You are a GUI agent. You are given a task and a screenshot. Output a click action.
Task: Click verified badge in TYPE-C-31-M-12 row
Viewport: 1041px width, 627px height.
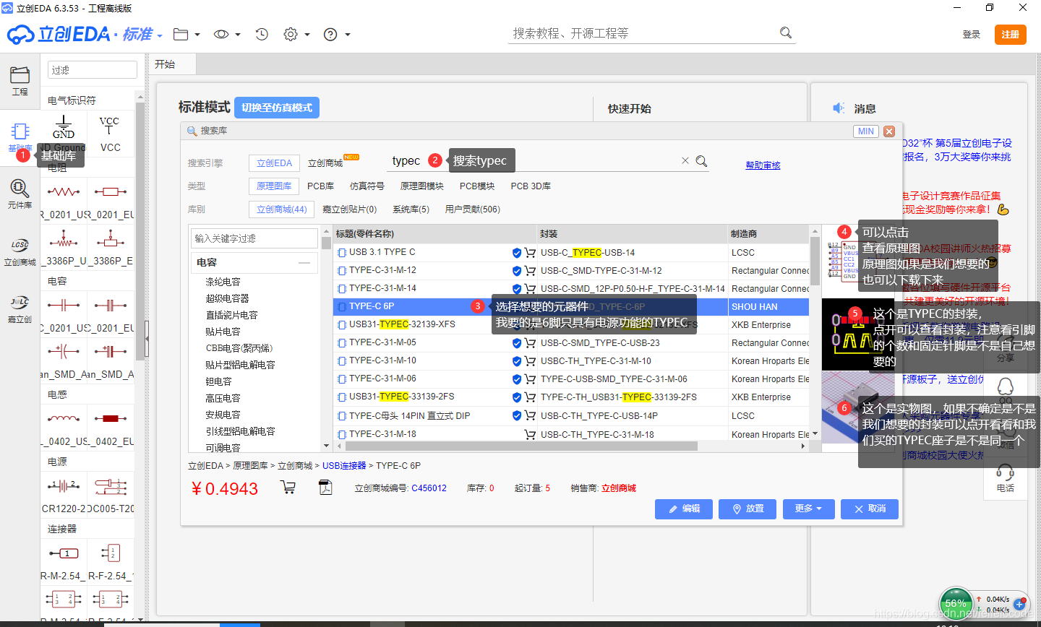click(517, 271)
